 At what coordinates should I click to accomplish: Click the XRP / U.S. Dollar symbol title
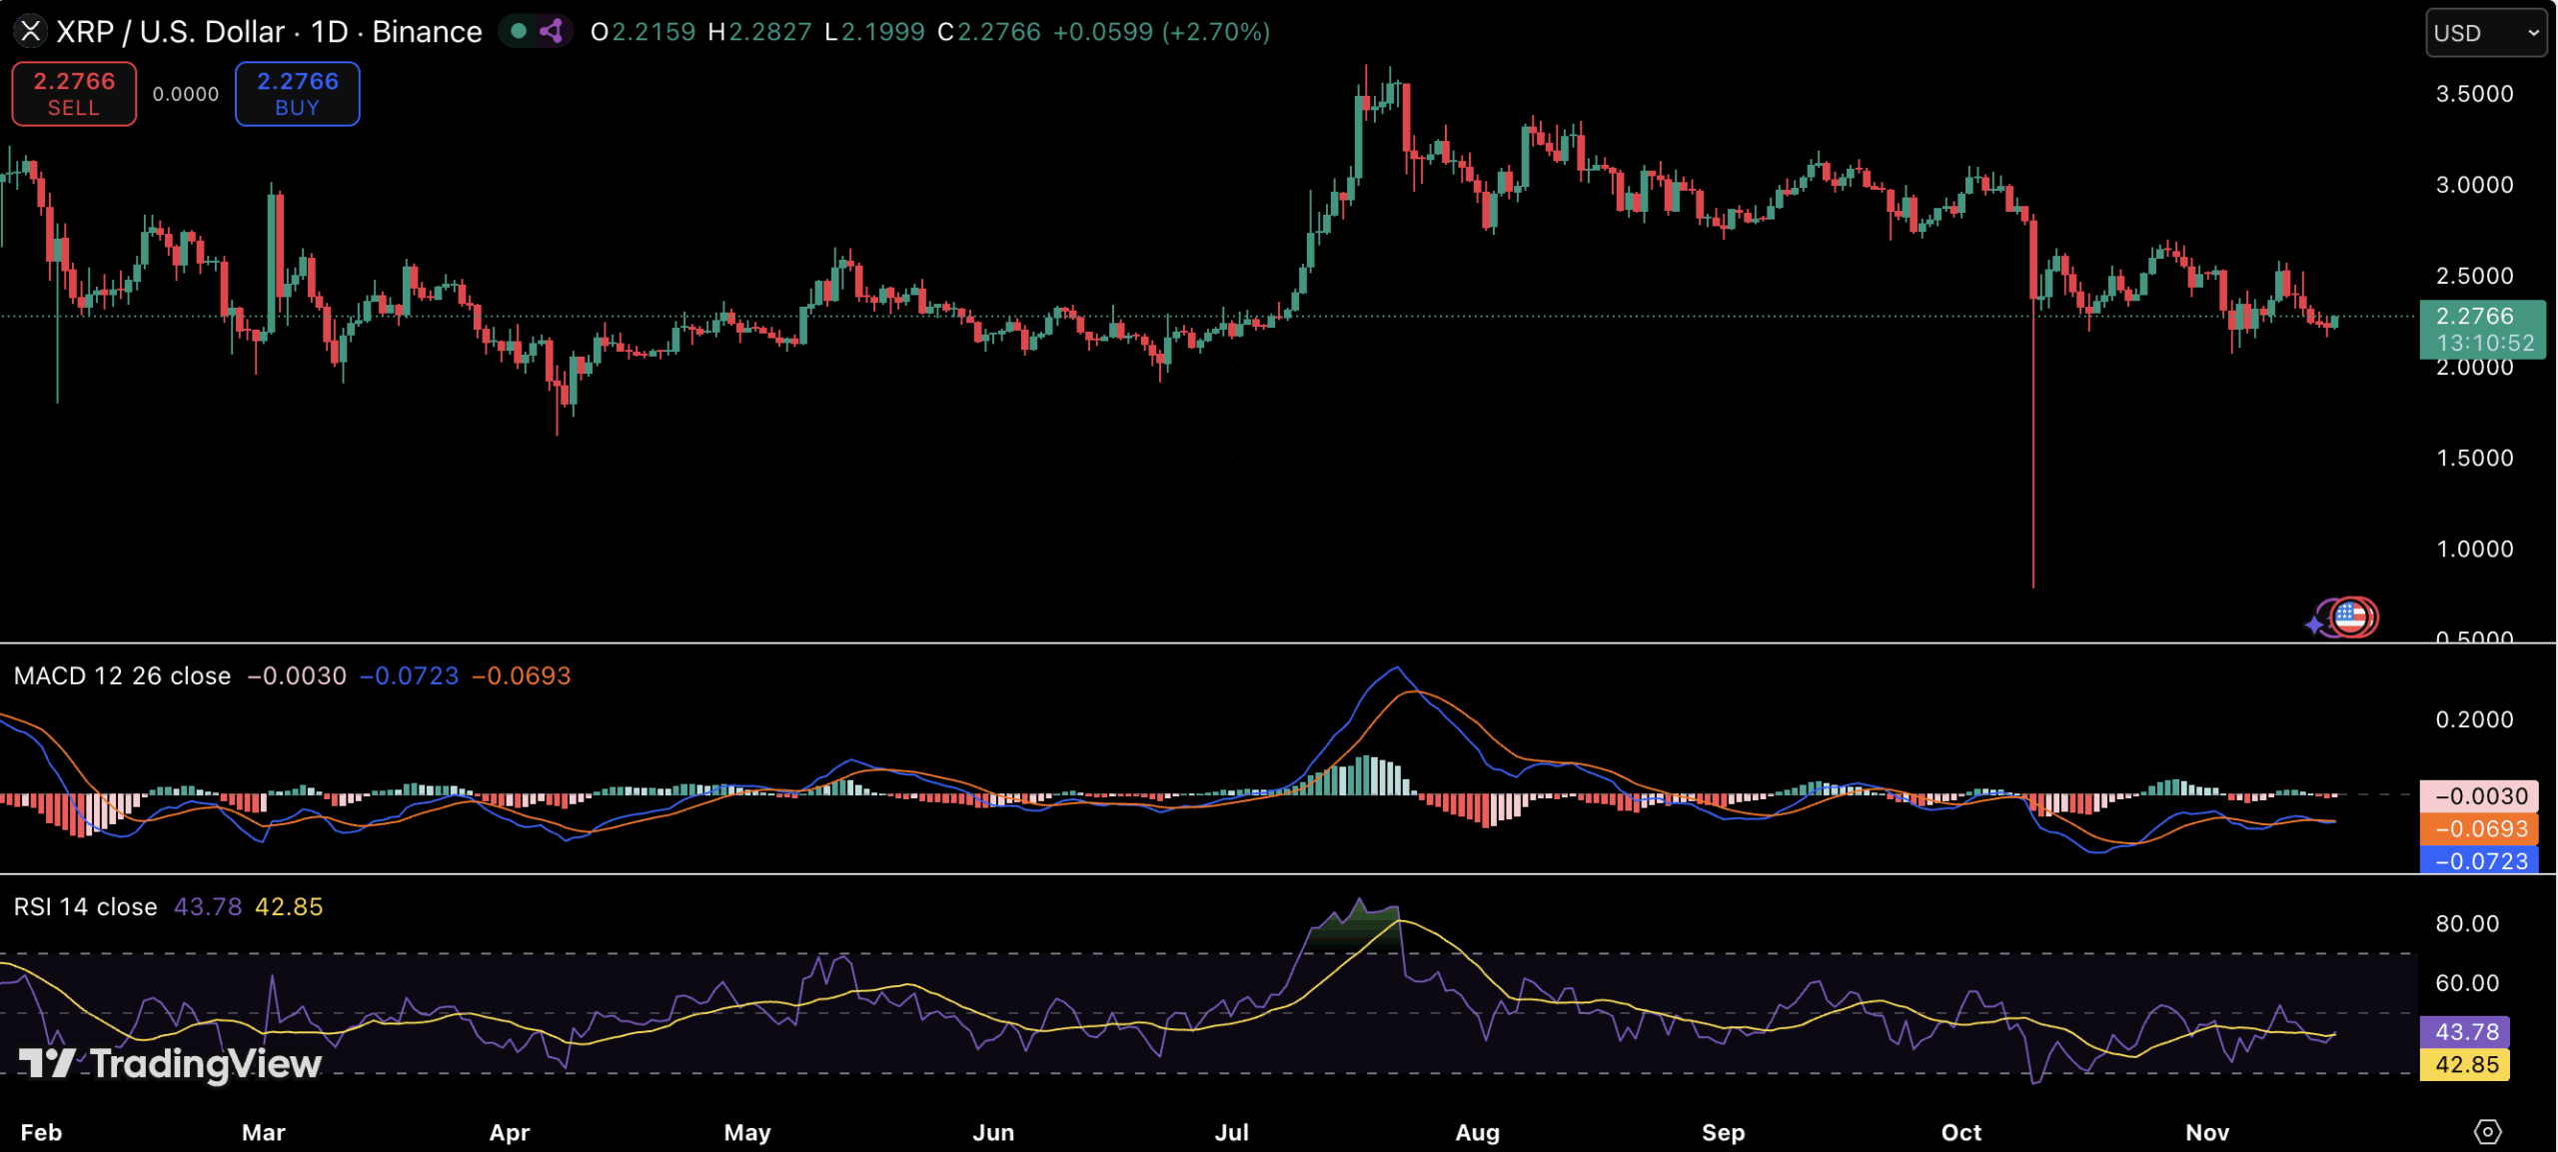point(170,32)
